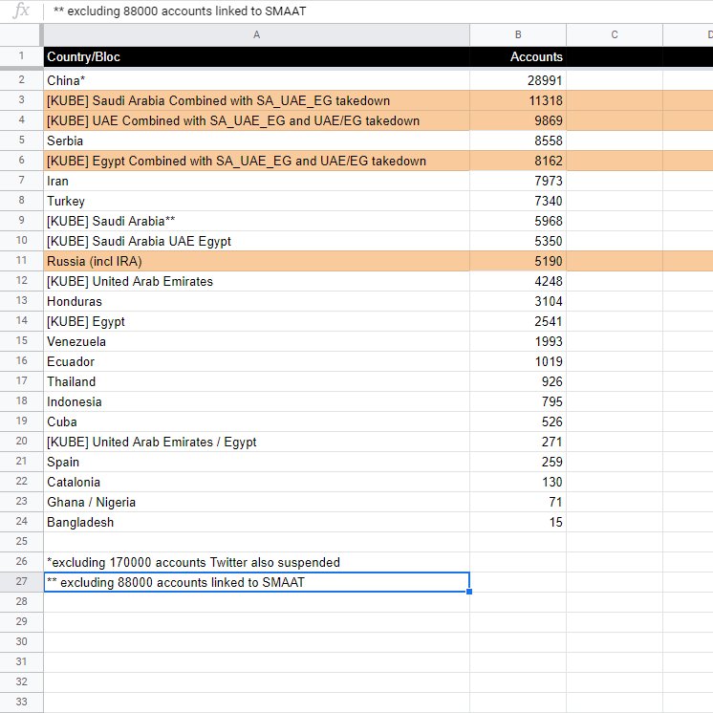Click row 11 header number
Image resolution: width=713 pixels, height=713 pixels.
21,261
